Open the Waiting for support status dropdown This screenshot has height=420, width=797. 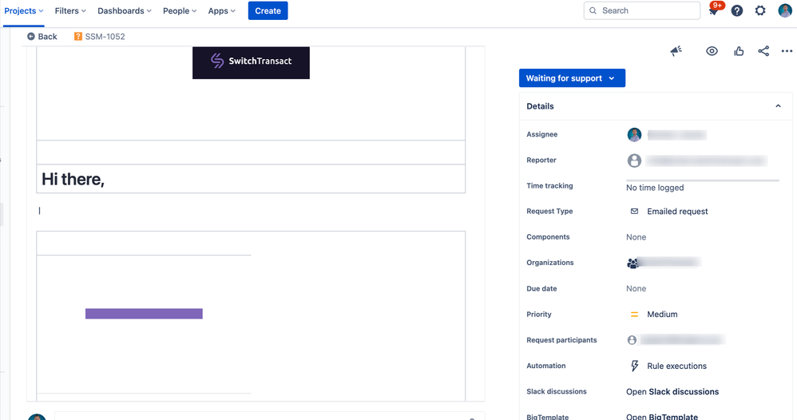tap(572, 78)
